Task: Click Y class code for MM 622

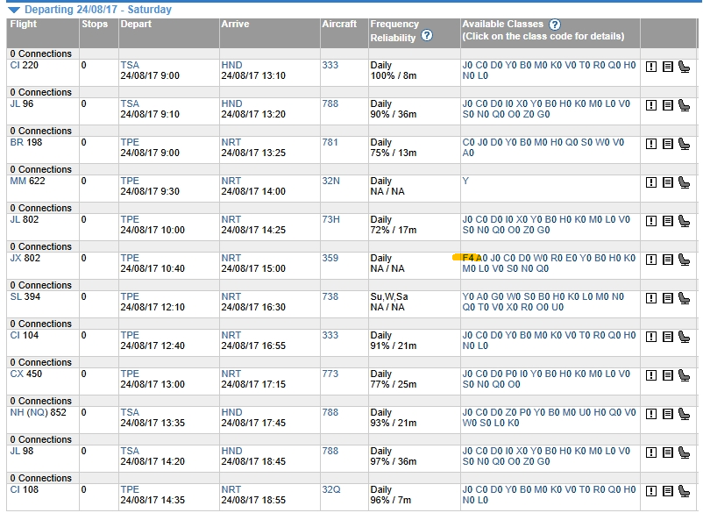Action: coord(465,182)
